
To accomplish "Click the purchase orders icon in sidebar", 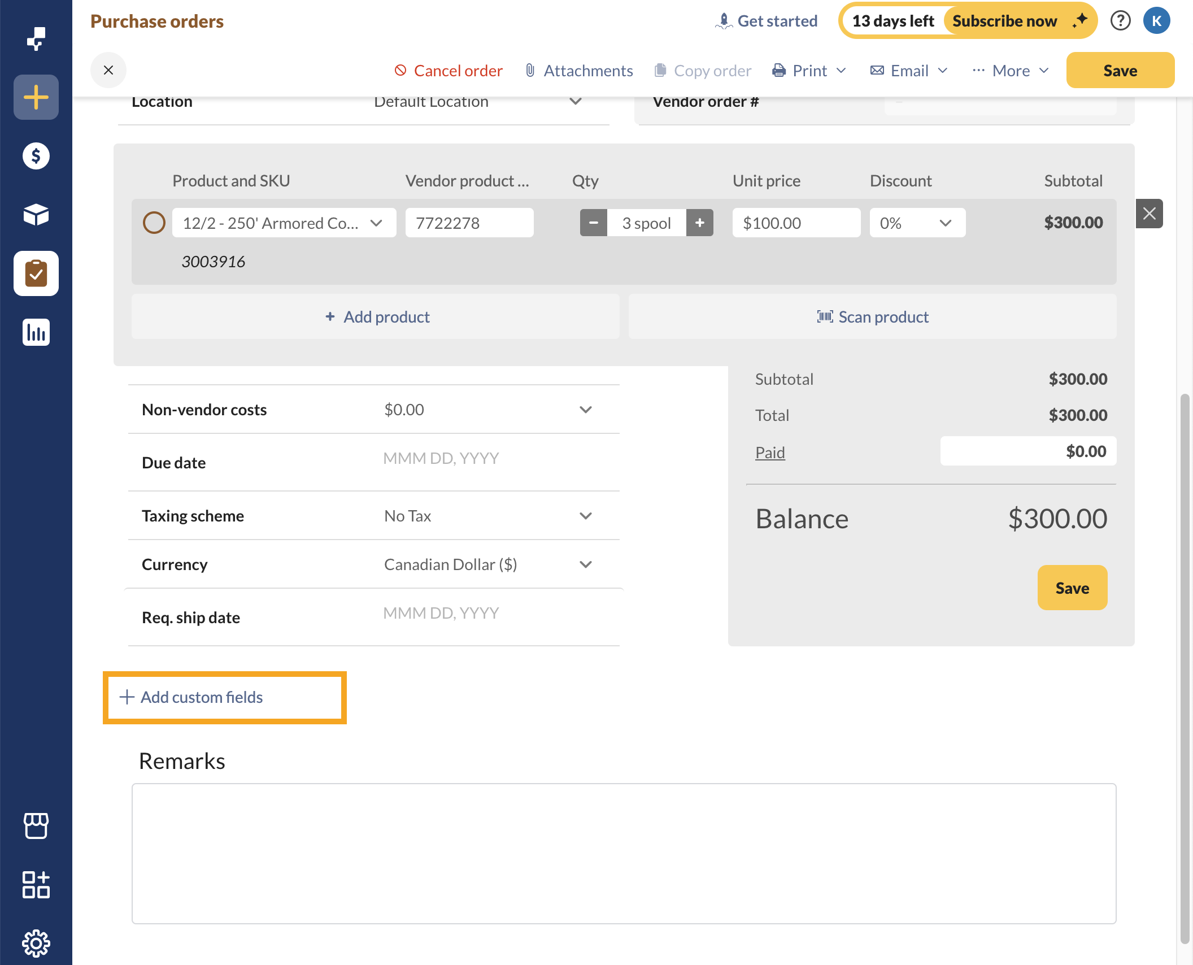I will [36, 273].
